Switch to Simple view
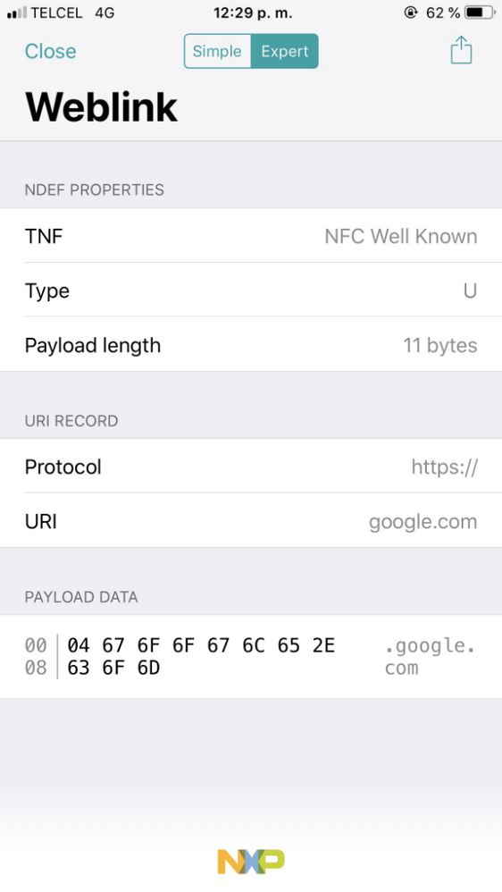 coord(217,51)
